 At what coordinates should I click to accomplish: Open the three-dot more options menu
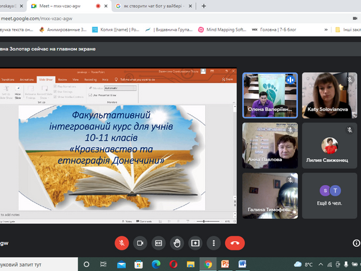point(214,243)
